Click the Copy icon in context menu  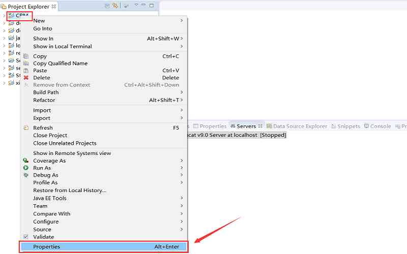tap(26, 56)
